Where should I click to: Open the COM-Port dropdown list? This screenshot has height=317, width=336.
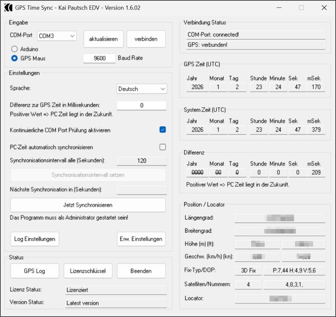coord(57,36)
